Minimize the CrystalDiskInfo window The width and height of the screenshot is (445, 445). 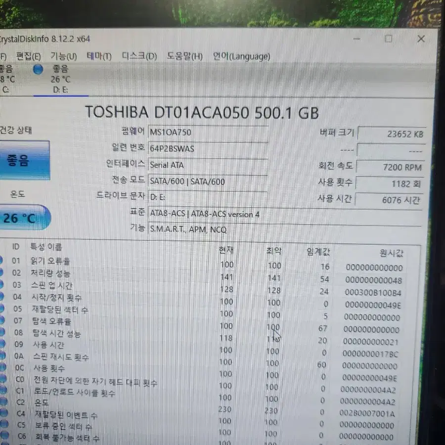(356, 39)
